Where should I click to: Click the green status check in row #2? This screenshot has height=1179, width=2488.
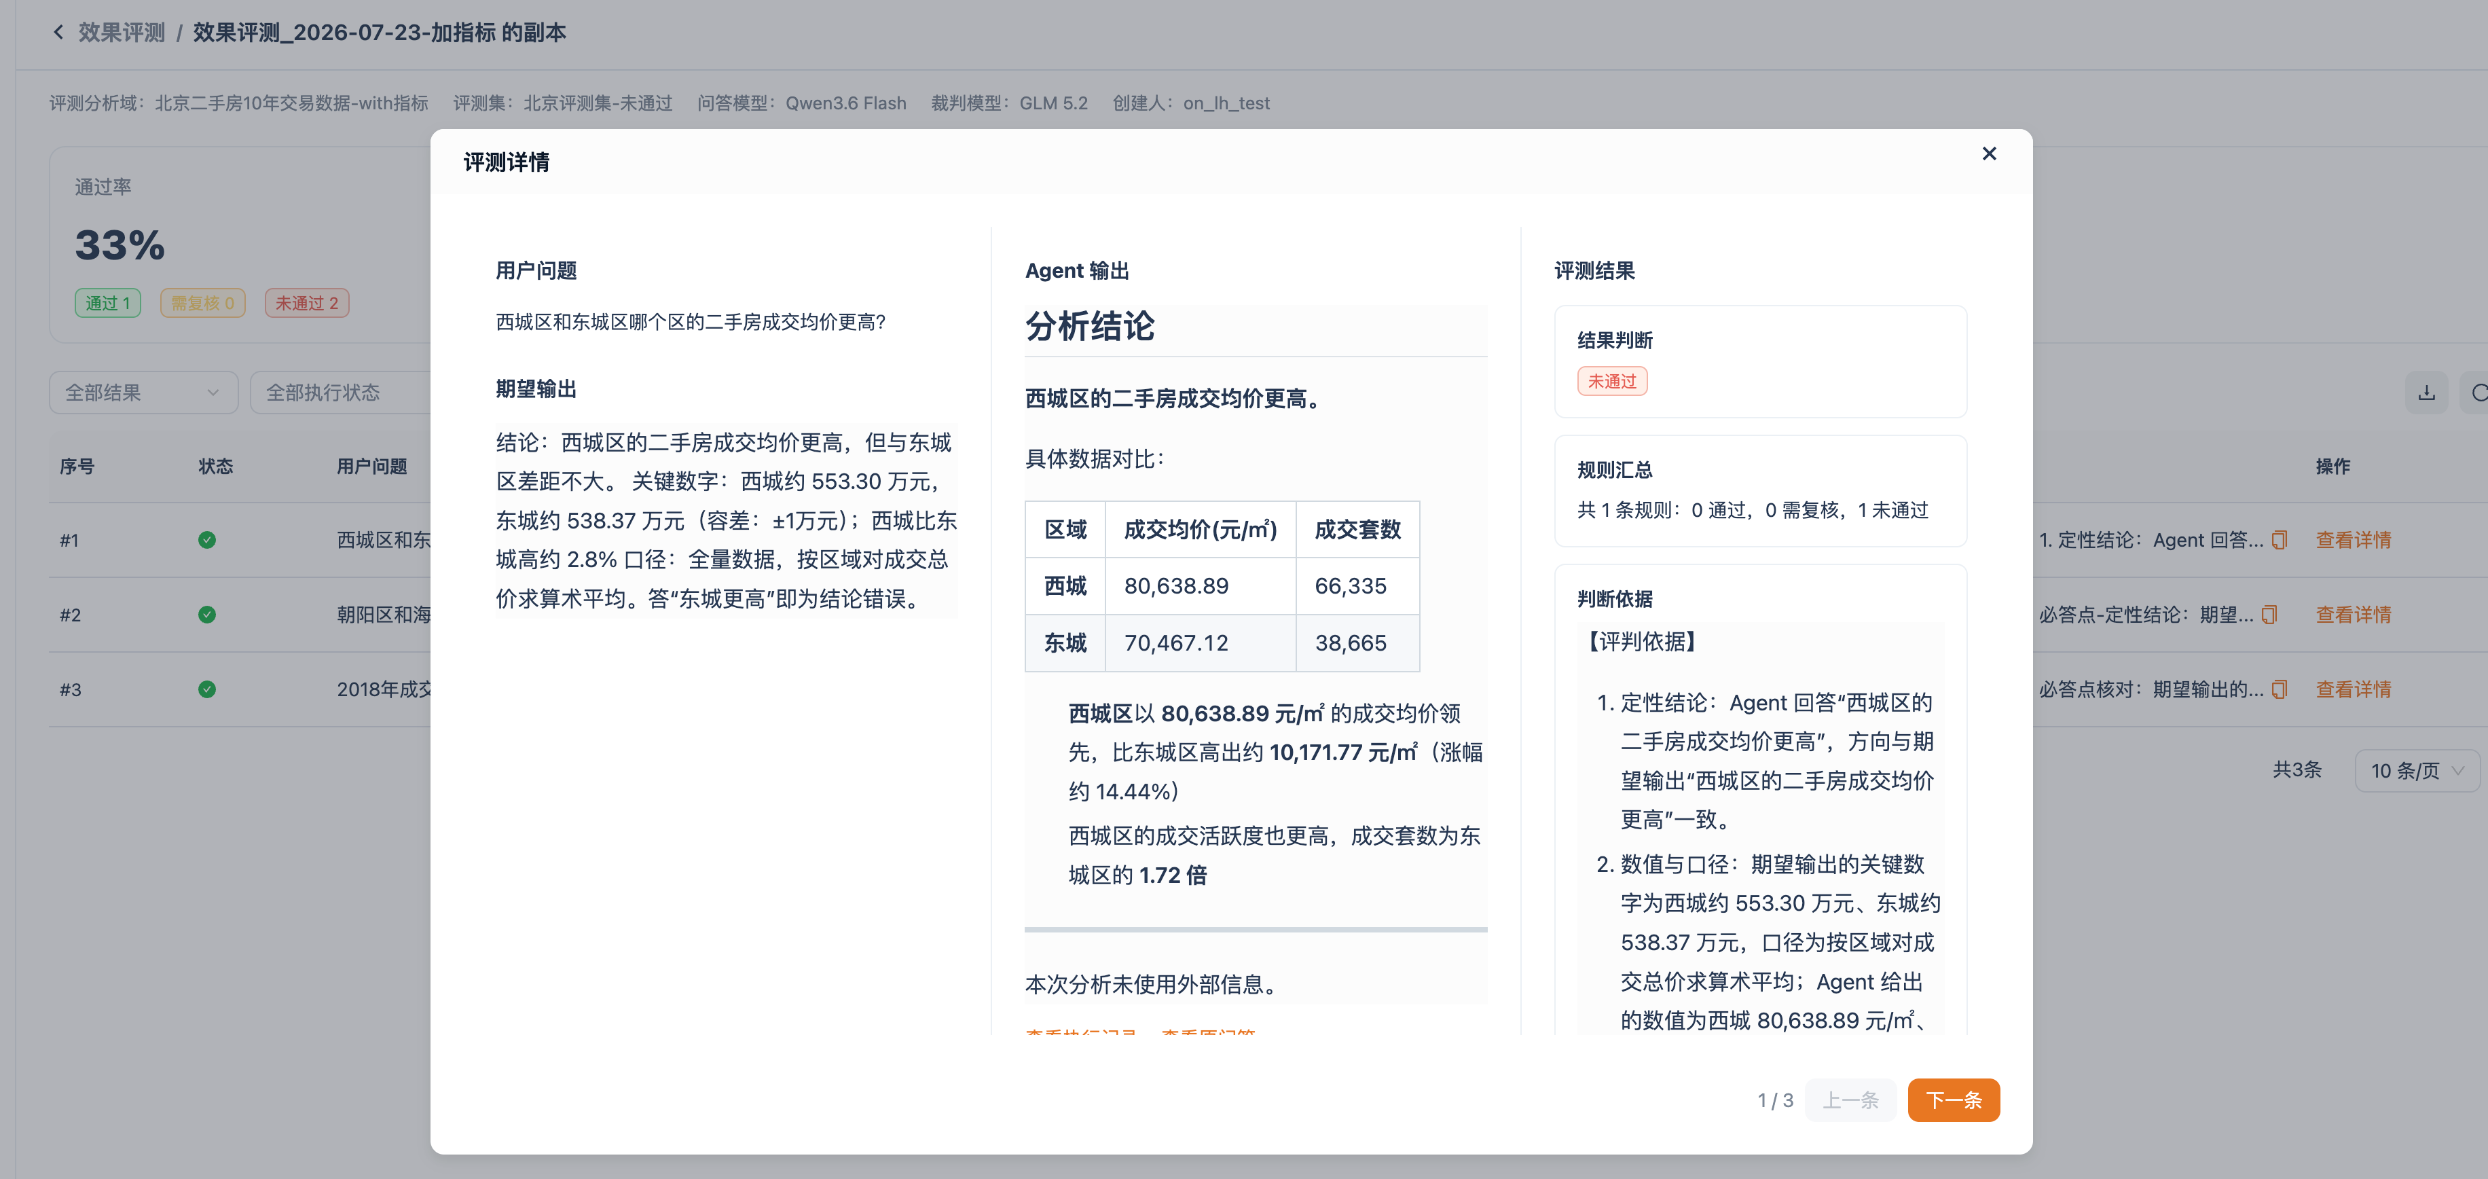point(206,614)
